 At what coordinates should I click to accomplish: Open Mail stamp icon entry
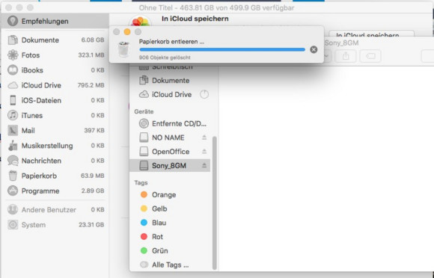13,131
